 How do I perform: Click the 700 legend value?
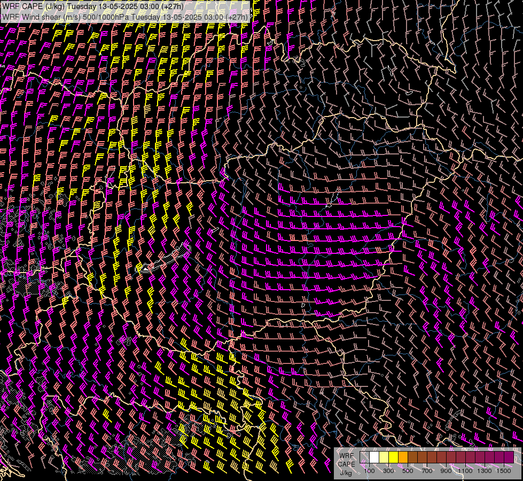[x=427, y=471]
